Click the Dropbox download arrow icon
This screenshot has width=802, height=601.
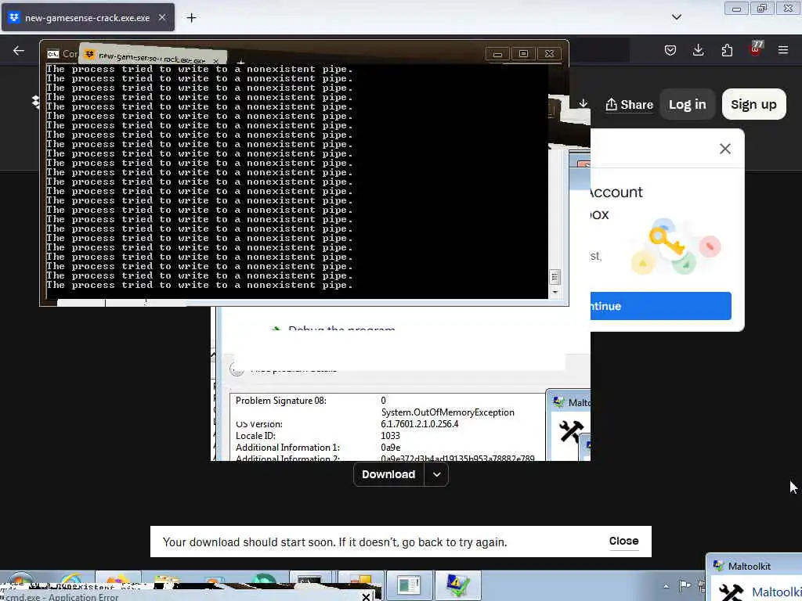click(x=583, y=104)
